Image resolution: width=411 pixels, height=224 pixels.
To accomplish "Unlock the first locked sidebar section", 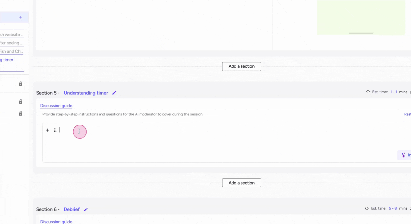I will pos(21,83).
